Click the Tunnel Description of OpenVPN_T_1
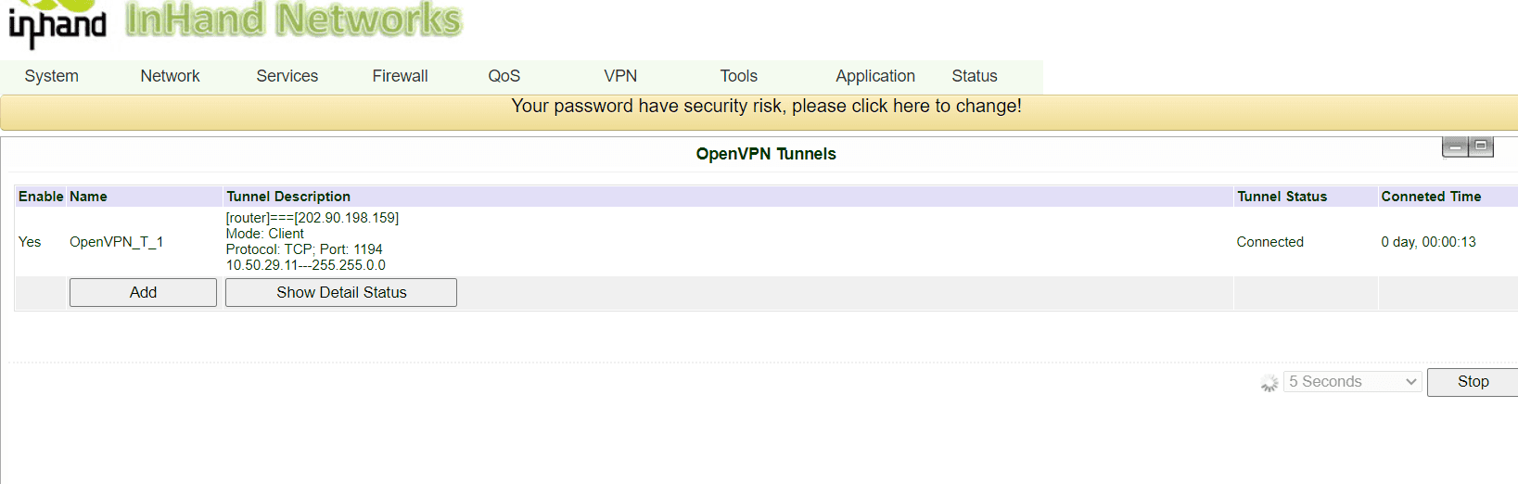The image size is (1518, 484). click(313, 242)
